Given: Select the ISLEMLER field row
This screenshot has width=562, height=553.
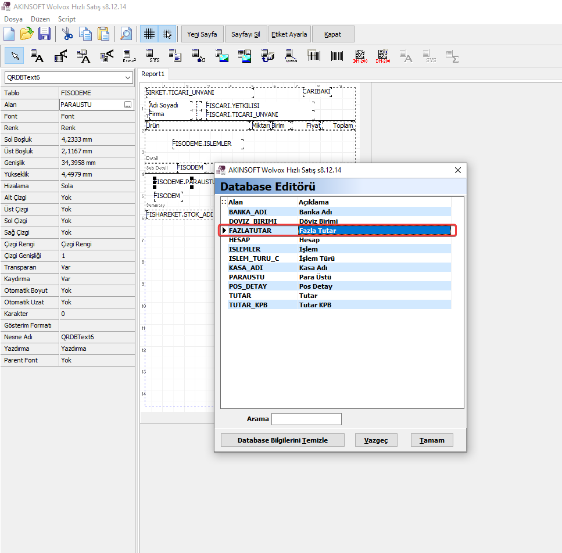Looking at the screenshot, I should pyautogui.click(x=339, y=249).
